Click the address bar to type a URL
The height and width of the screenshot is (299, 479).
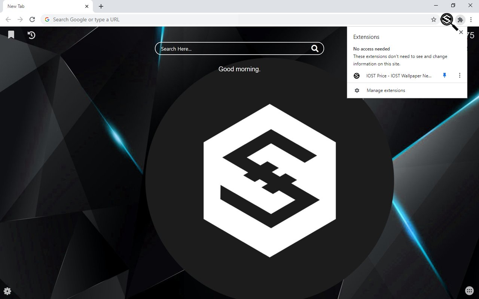tap(239, 19)
